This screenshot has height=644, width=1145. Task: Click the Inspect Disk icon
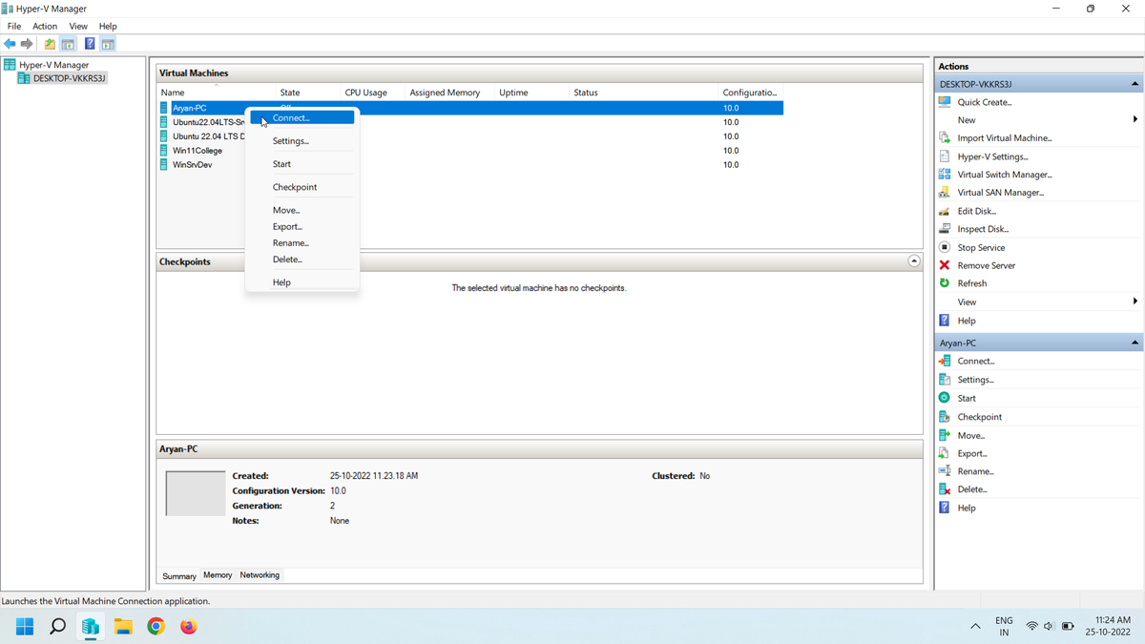click(x=945, y=229)
